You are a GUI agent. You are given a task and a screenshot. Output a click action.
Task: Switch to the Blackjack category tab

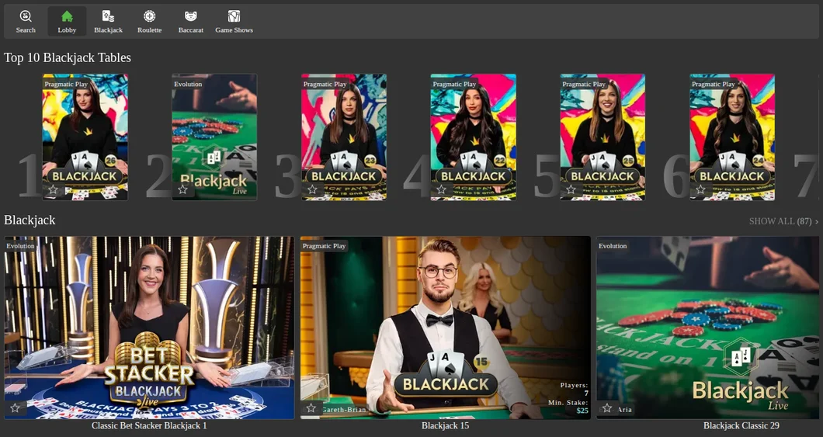[108, 22]
